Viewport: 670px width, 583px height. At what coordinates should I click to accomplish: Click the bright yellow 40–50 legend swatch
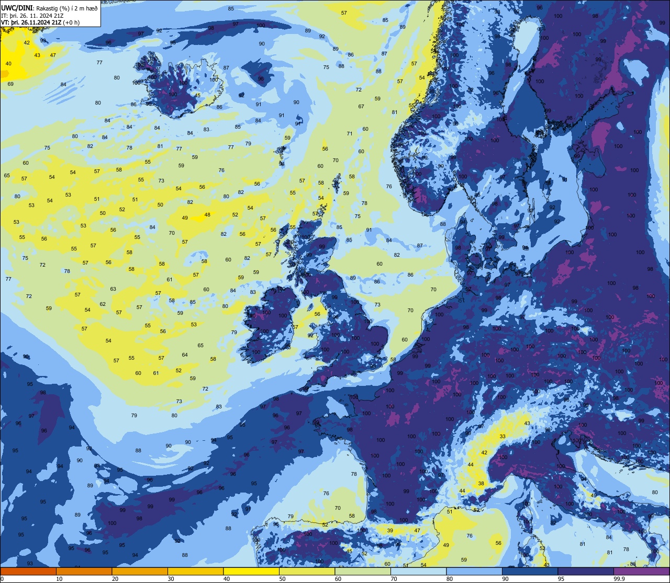coord(251,571)
